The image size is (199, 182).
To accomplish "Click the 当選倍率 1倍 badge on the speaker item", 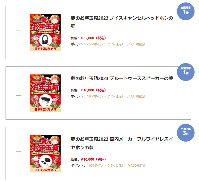I will point(186,72).
